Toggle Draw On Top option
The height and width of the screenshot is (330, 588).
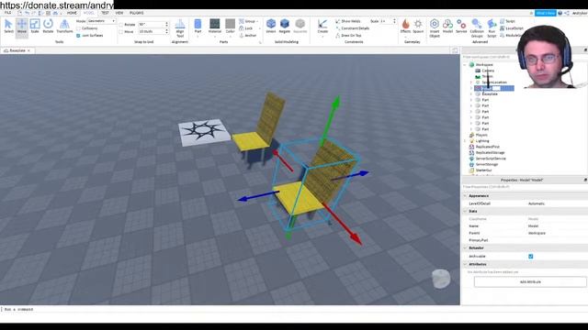348,35
